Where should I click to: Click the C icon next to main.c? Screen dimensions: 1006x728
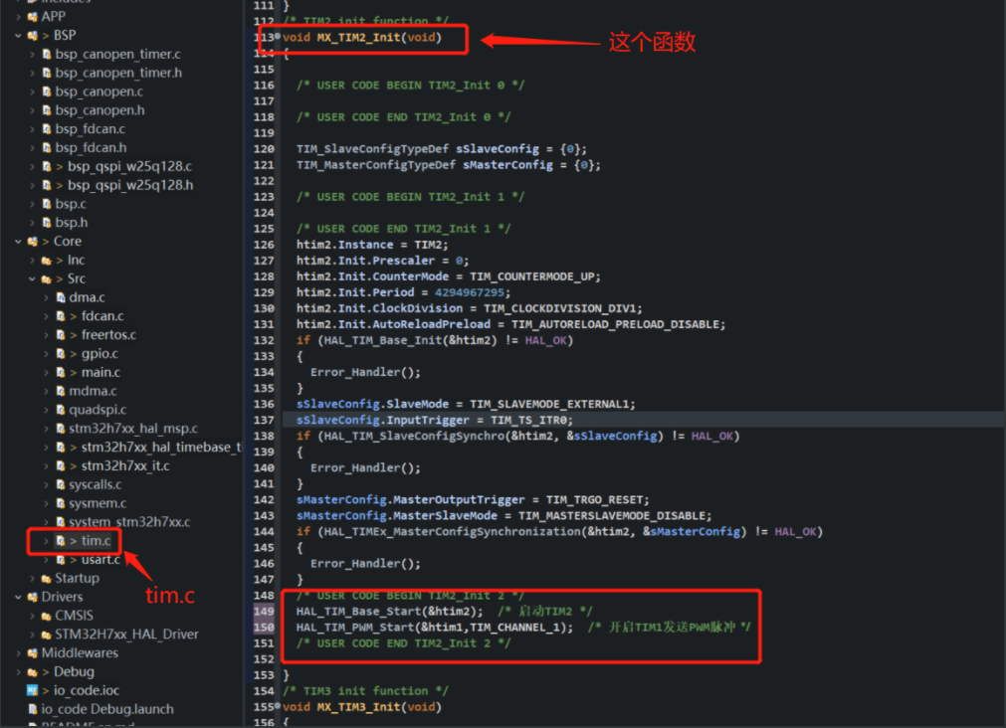pos(59,372)
